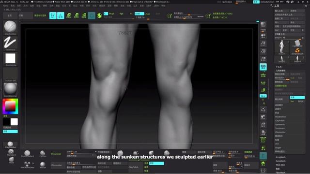Expand the Thick Skin section

tap(280, 165)
